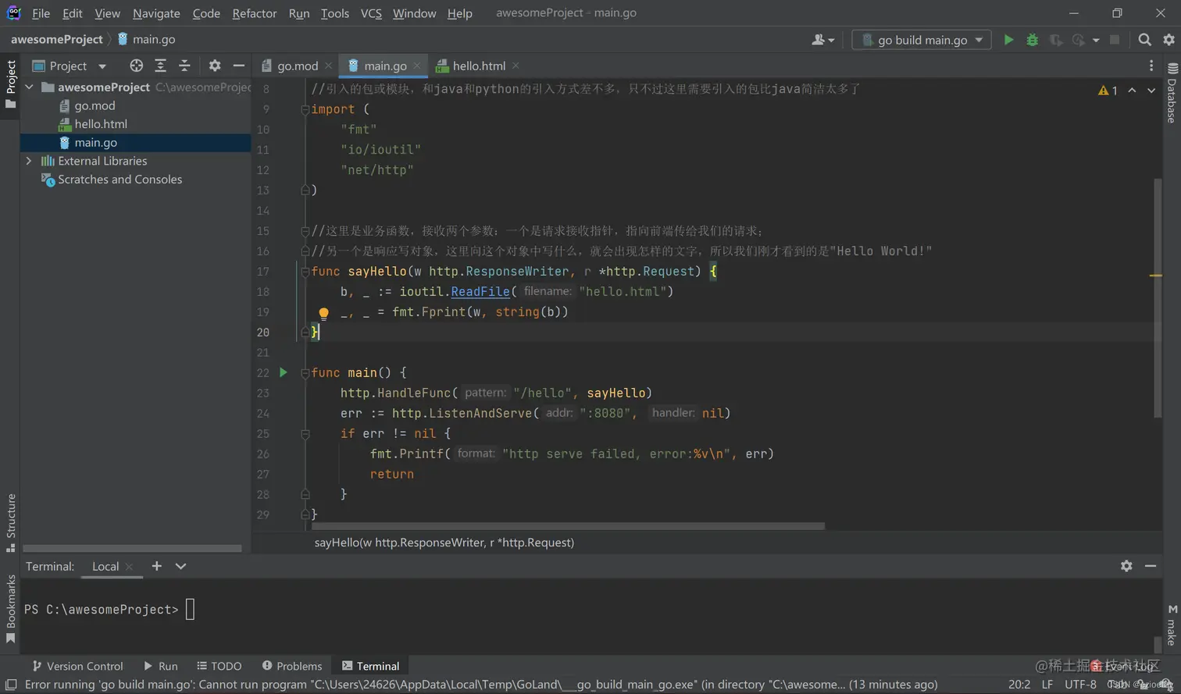Add a new terminal session

tap(156, 566)
